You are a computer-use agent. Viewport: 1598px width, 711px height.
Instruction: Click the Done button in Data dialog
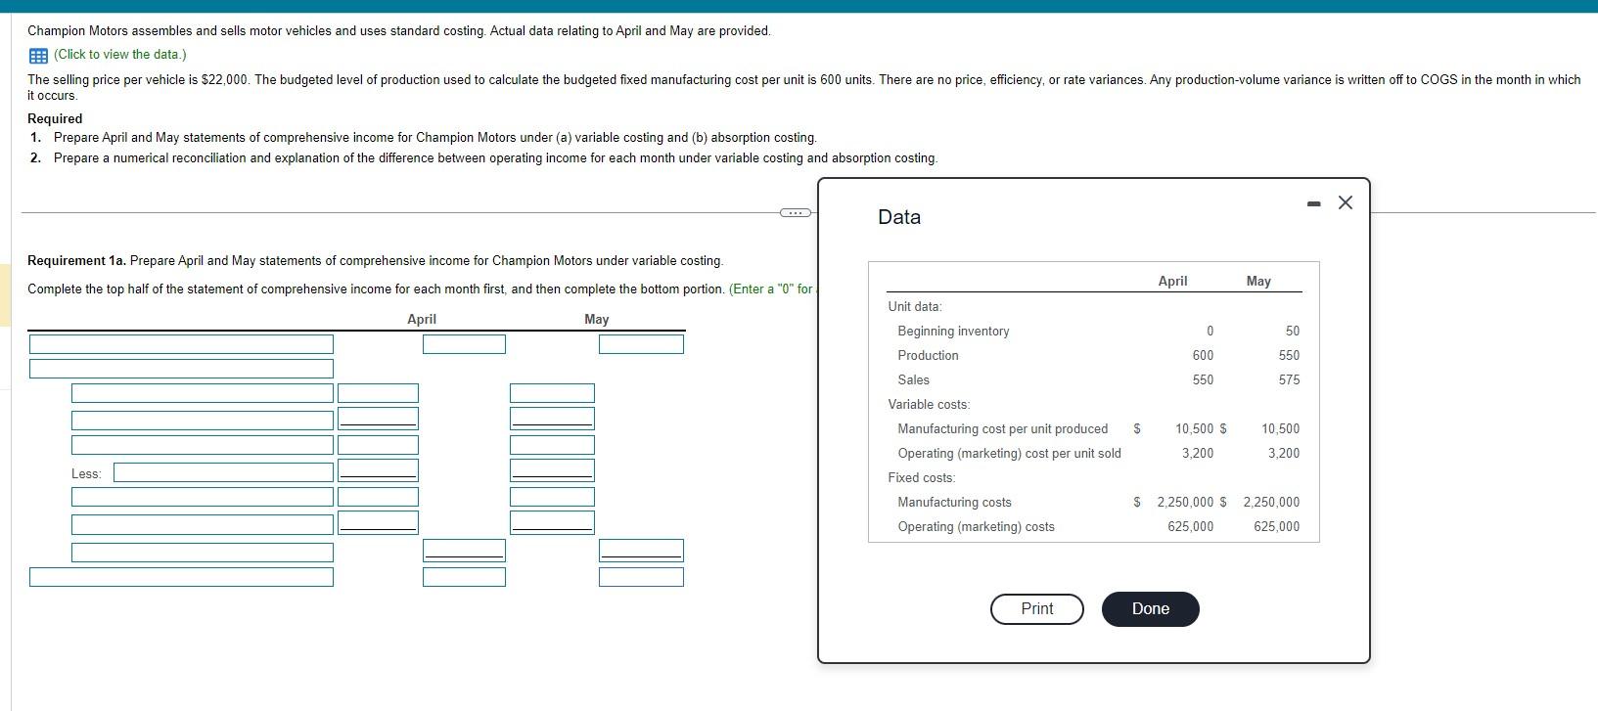click(x=1151, y=608)
